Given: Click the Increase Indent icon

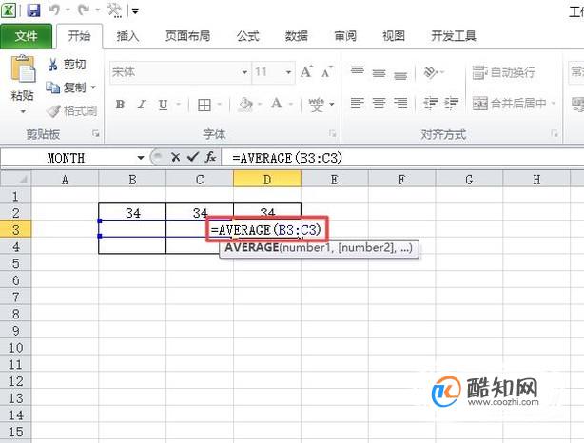Looking at the screenshot, I should pos(452,103).
